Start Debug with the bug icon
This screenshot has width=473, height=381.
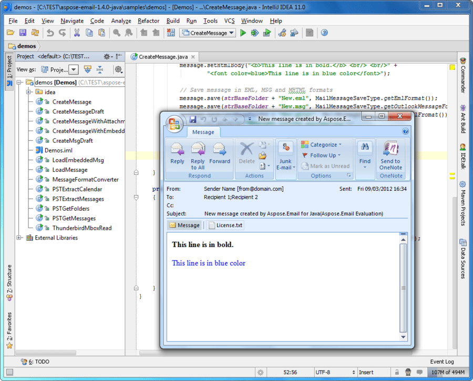254,33
